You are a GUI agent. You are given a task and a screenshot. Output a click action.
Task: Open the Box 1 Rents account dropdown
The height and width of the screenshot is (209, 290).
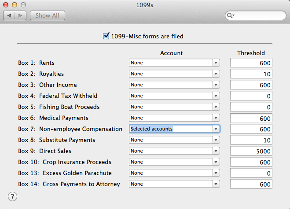point(174,63)
